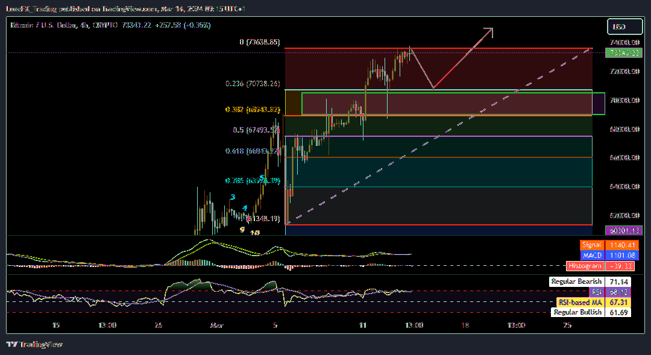The height and width of the screenshot is (355, 651).
Task: Click the Fibonacci 0.382 level label
Action: [x=253, y=110]
